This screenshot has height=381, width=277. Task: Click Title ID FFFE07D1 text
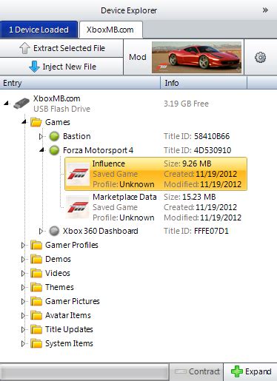196,231
